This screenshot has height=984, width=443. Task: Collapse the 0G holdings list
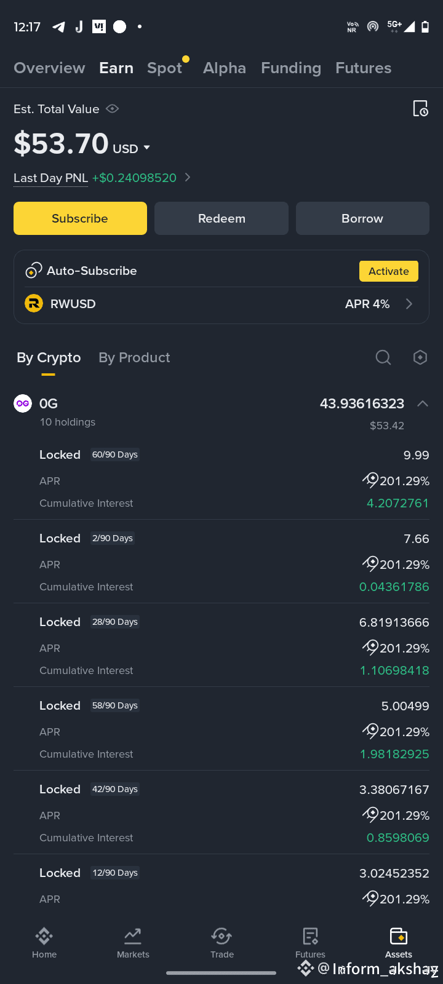point(422,403)
